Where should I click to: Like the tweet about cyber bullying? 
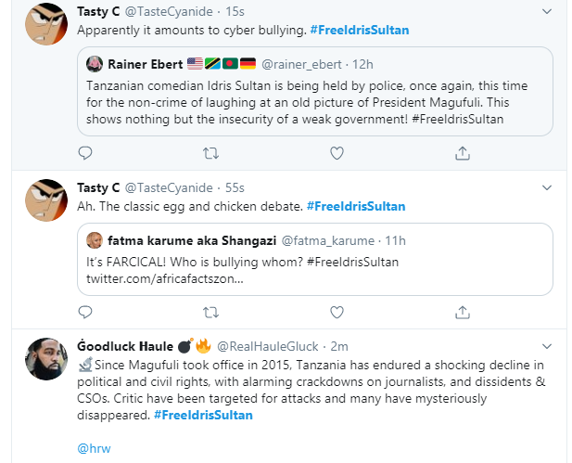(337, 152)
